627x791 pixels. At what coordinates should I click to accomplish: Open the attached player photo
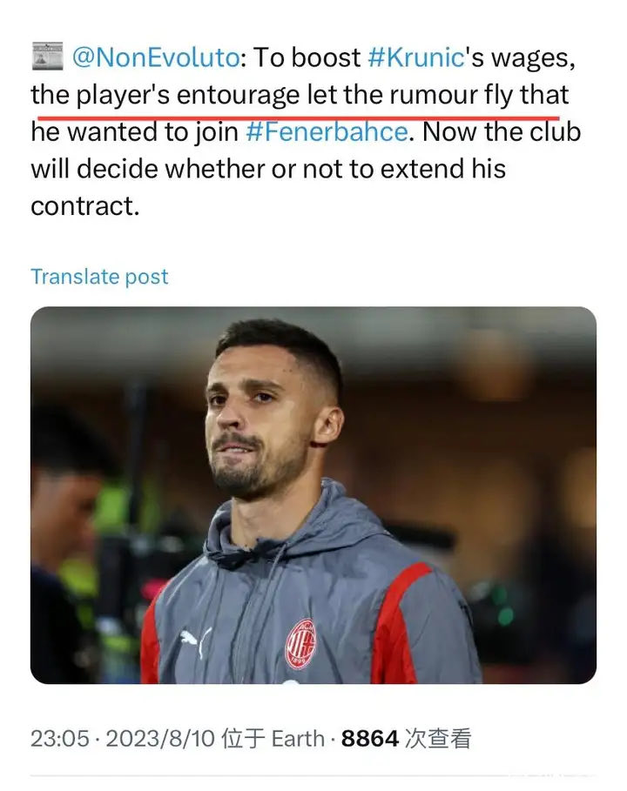click(x=313, y=494)
